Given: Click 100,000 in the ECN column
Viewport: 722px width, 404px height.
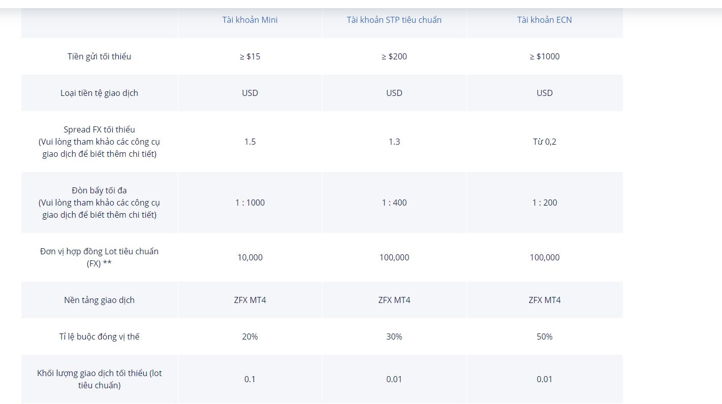Looking at the screenshot, I should [x=545, y=257].
